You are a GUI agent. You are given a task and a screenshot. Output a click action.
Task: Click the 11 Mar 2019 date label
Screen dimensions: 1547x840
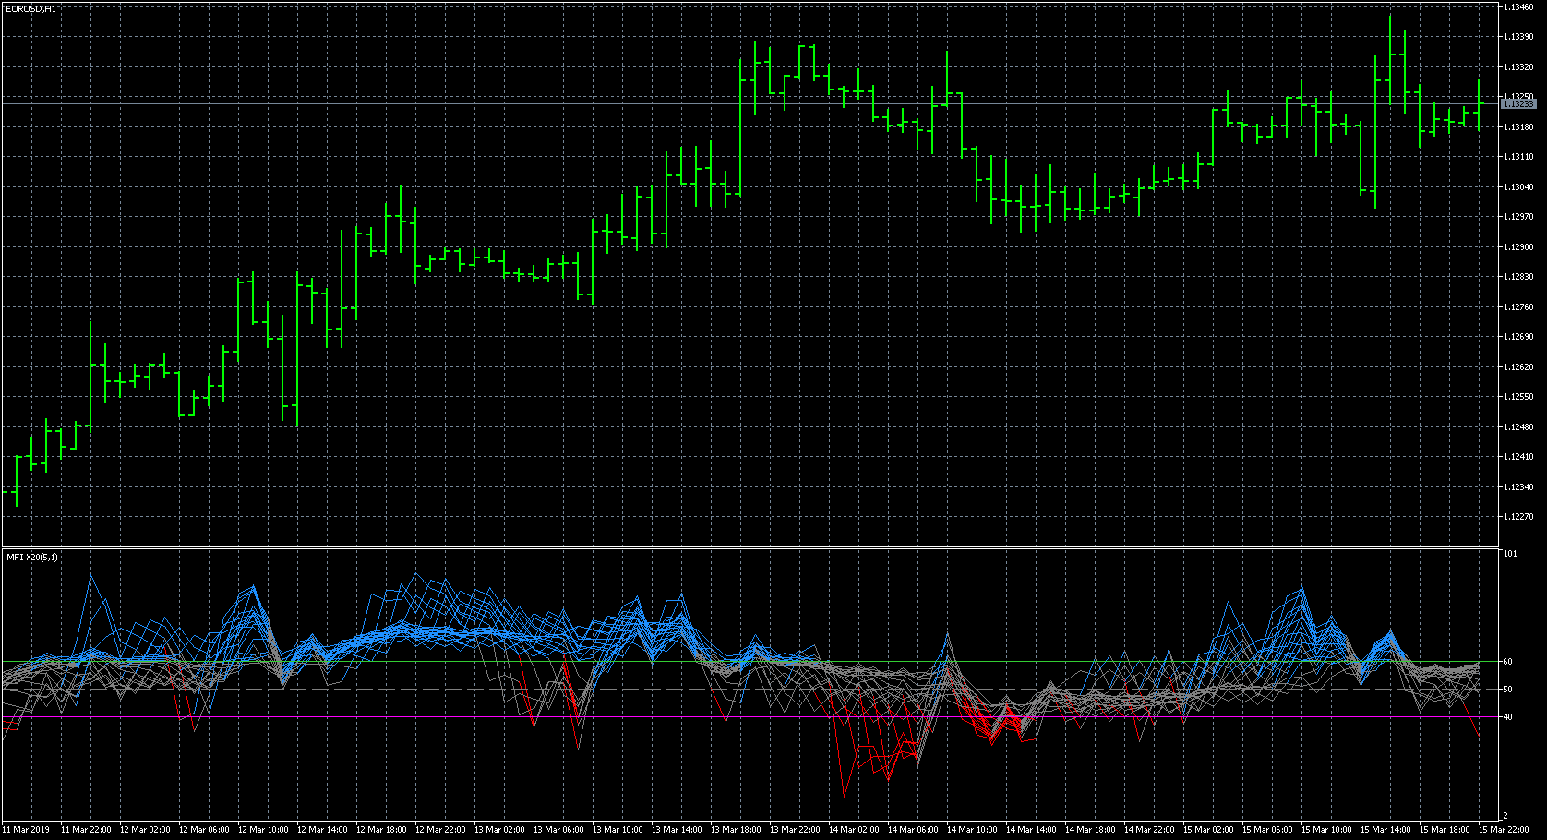(x=26, y=830)
